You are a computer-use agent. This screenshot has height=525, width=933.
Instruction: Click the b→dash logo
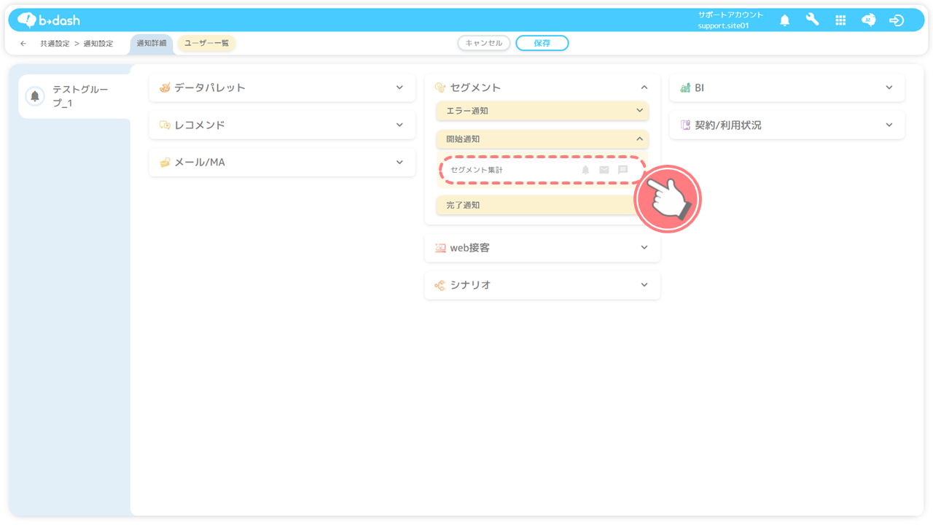click(49, 20)
